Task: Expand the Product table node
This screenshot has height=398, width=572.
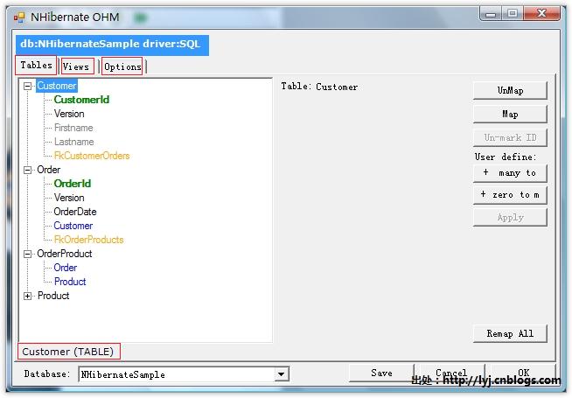Action: [x=27, y=296]
